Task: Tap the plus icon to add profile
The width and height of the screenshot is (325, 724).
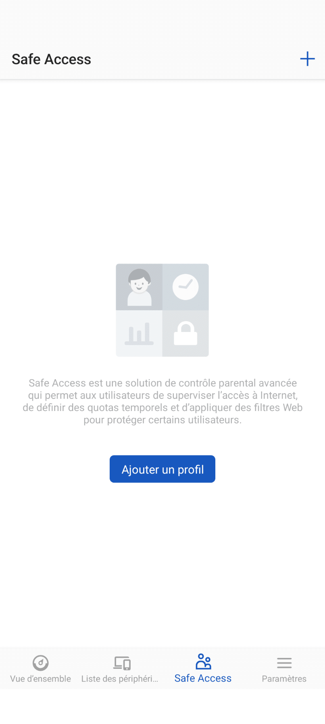Action: [307, 59]
